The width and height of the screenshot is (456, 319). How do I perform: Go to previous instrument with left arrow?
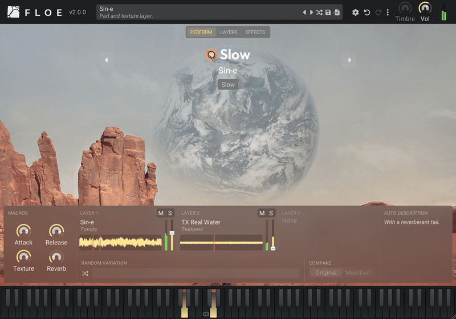click(107, 60)
